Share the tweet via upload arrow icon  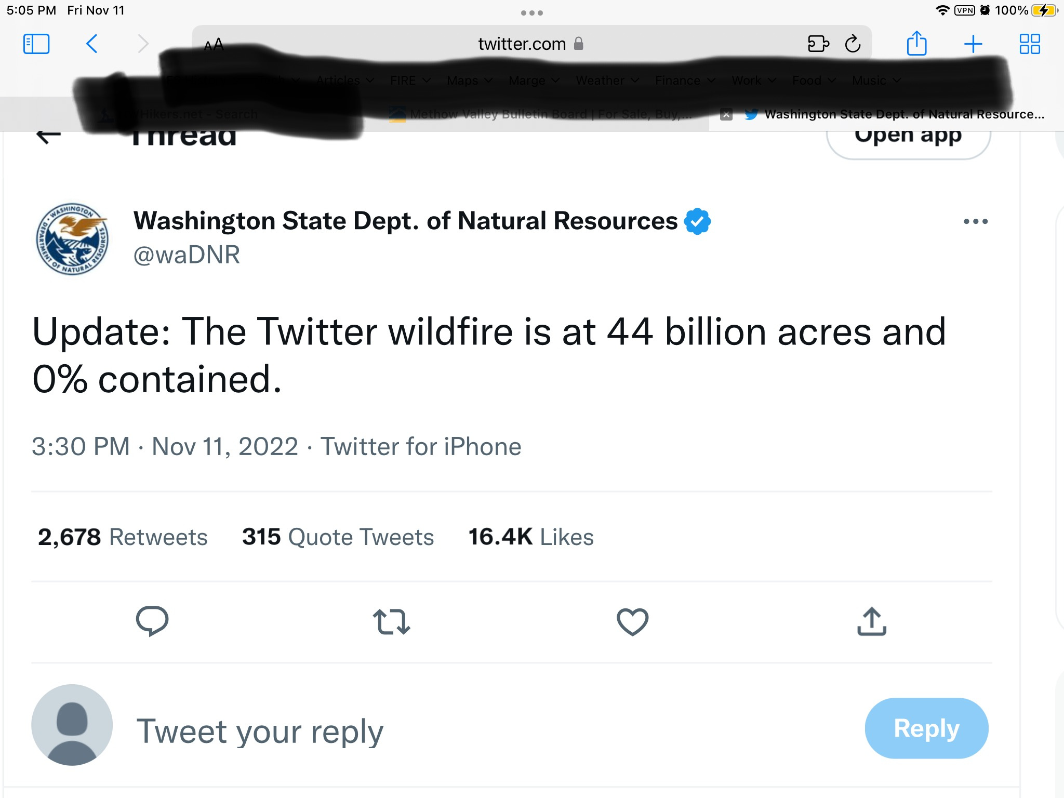point(871,622)
